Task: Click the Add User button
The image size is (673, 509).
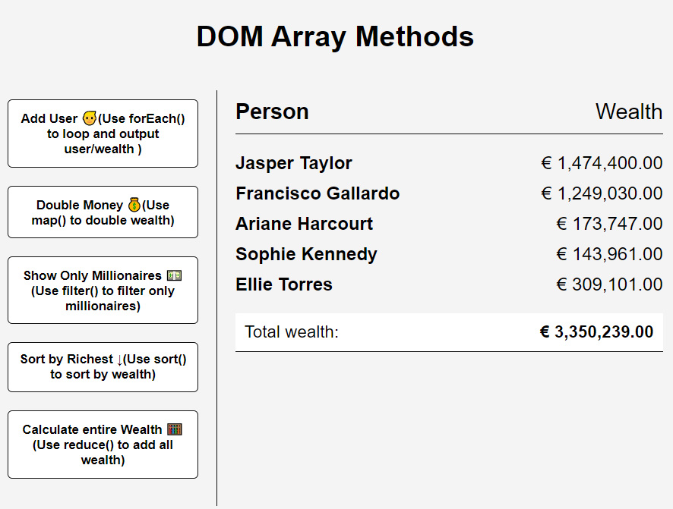Action: point(103,134)
